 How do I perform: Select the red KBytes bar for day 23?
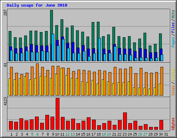coord(125,121)
